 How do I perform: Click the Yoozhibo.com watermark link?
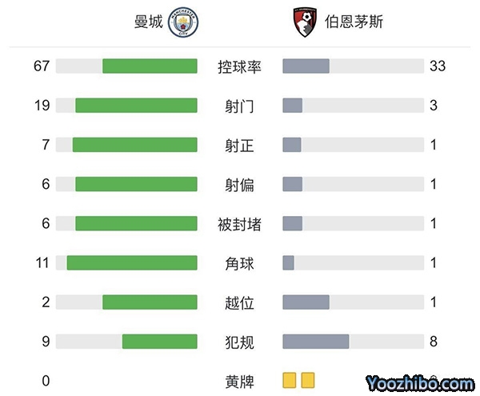tap(417, 382)
